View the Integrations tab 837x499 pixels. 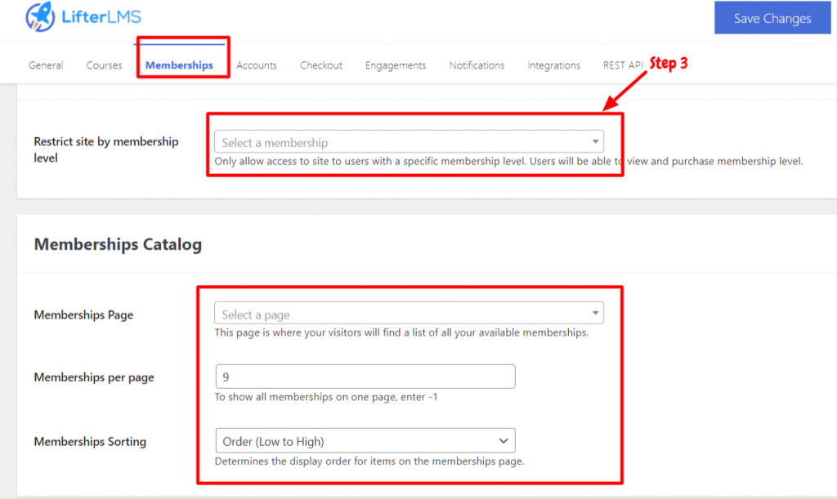(553, 65)
